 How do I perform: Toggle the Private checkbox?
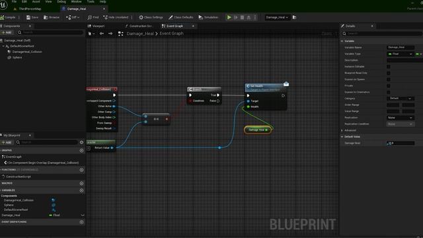coord(389,85)
